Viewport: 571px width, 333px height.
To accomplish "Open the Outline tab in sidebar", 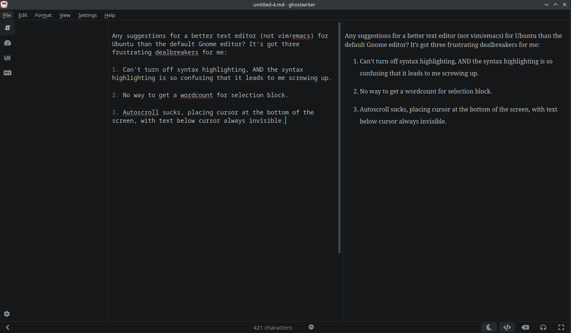I will click(7, 28).
